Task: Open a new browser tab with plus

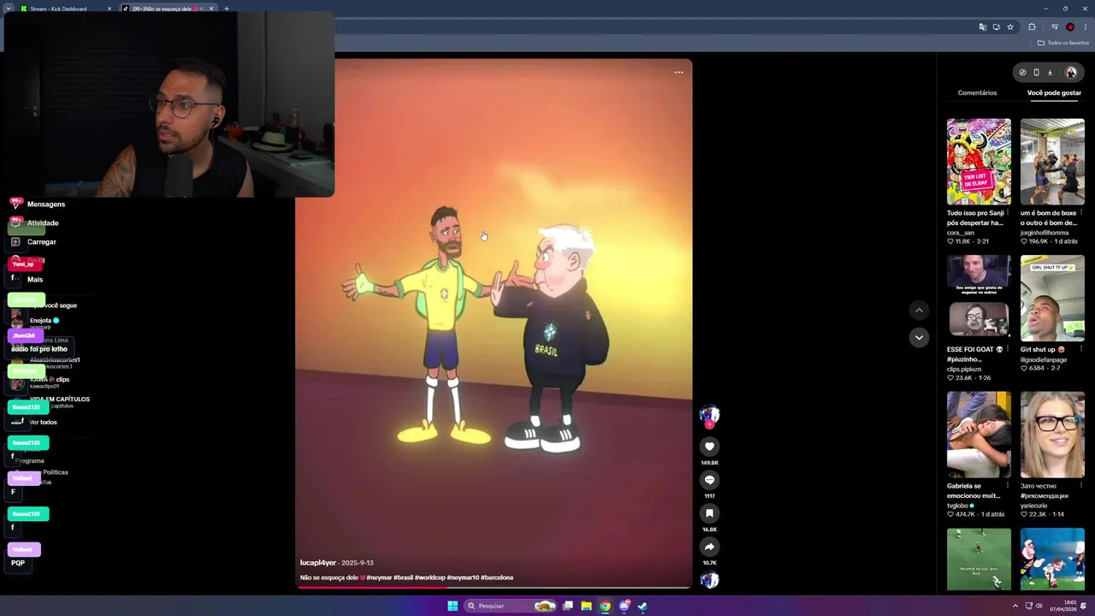Action: point(227,9)
